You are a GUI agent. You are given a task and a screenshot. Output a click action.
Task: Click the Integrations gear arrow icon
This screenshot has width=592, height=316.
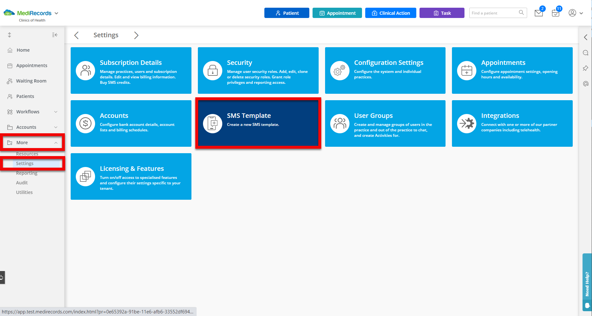[467, 123]
